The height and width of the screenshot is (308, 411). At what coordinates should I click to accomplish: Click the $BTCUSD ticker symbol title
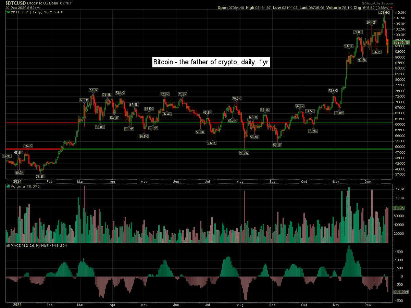coord(15,3)
